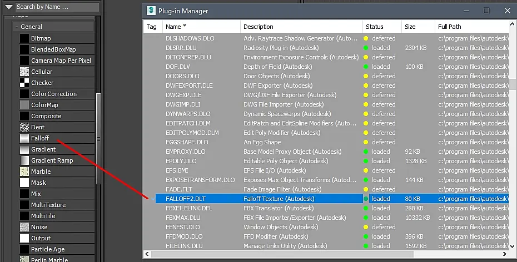Image resolution: width=517 pixels, height=262 pixels.
Task: Open the search options triangle dropdown
Action: pyautogui.click(x=9, y=7)
